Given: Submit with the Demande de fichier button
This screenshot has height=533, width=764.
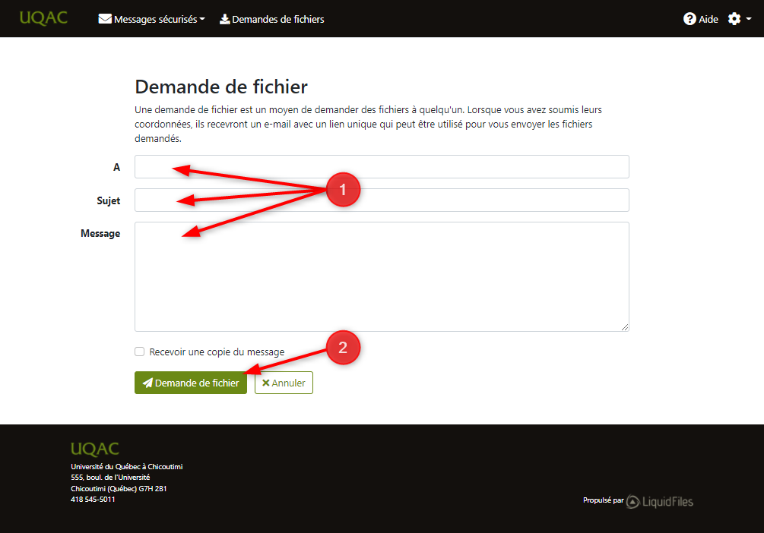Looking at the screenshot, I should click(190, 383).
